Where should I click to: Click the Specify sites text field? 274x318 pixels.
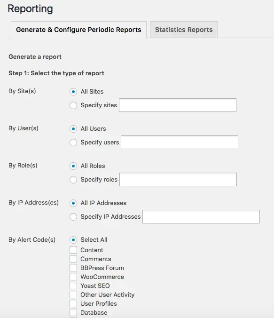pos(178,105)
